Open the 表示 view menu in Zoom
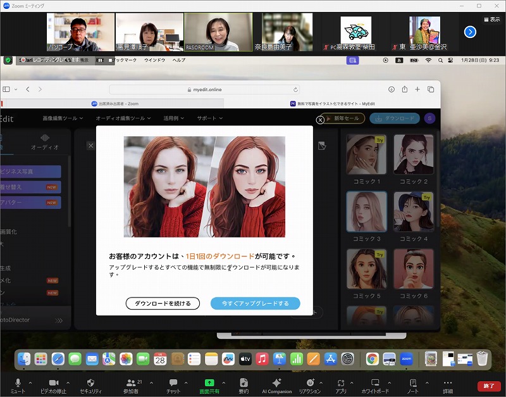 [x=491, y=20]
